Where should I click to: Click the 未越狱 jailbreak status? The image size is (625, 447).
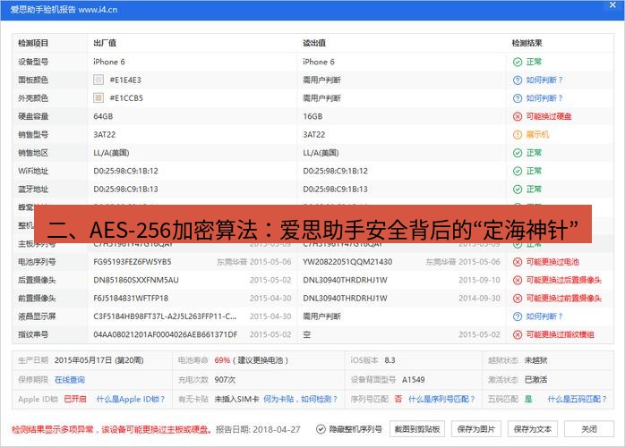(535, 360)
